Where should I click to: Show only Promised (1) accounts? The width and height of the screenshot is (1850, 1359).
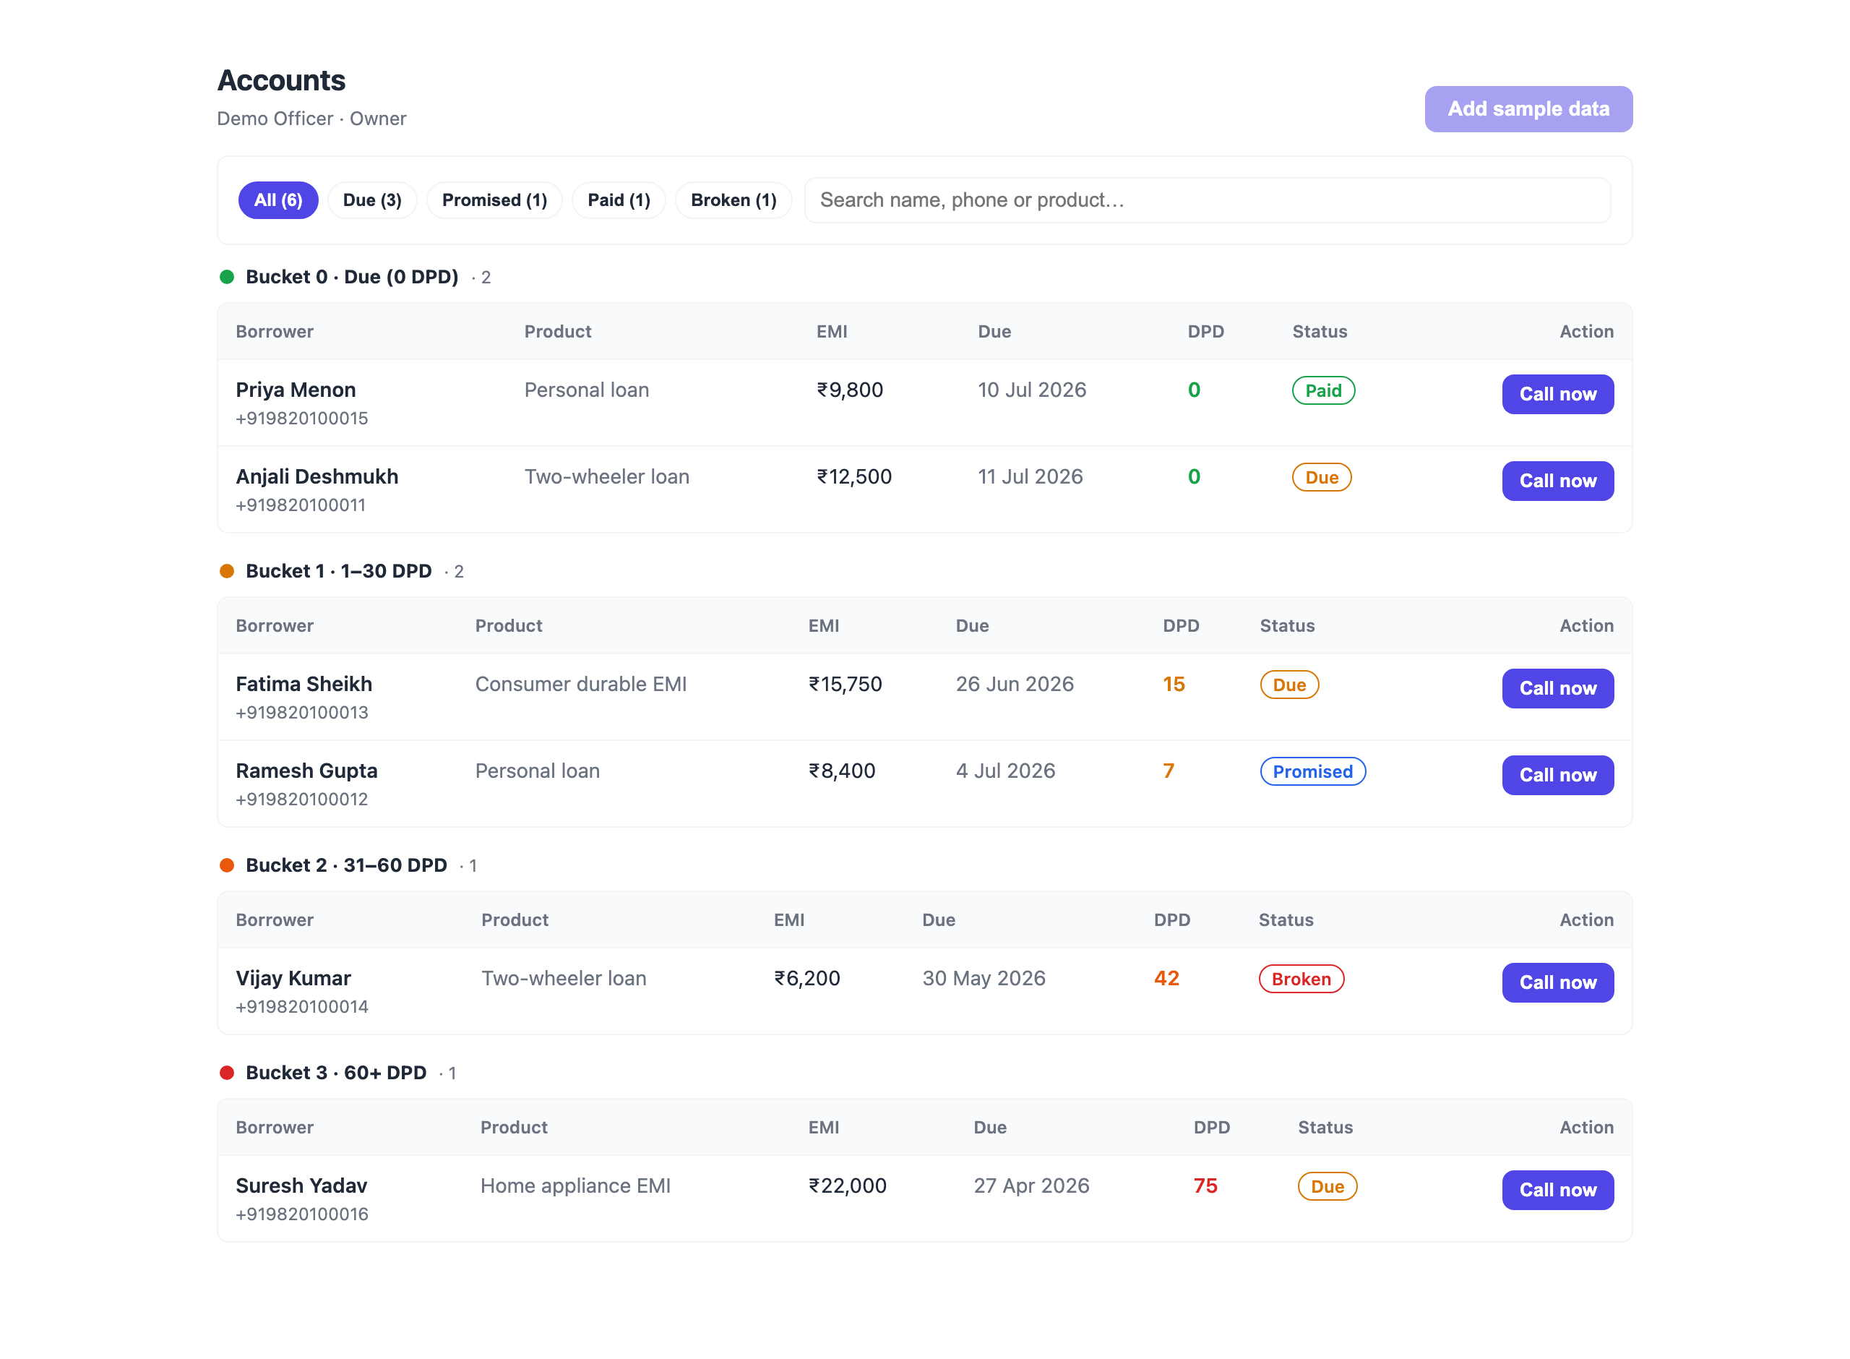[x=494, y=200]
